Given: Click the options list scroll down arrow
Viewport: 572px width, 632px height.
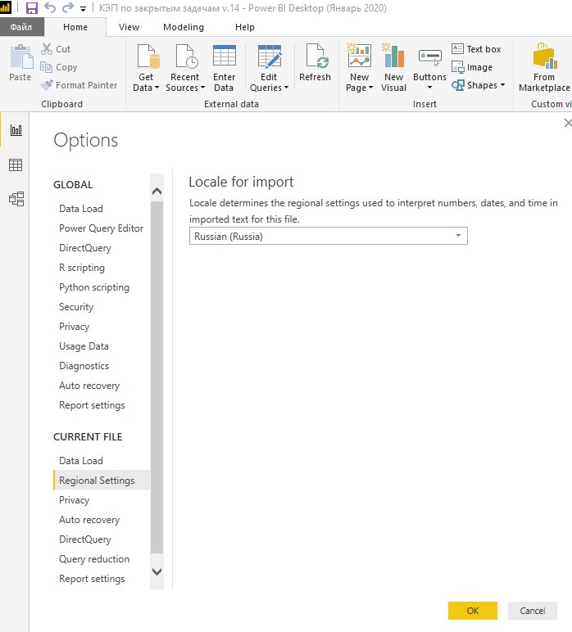Looking at the screenshot, I should (x=157, y=571).
